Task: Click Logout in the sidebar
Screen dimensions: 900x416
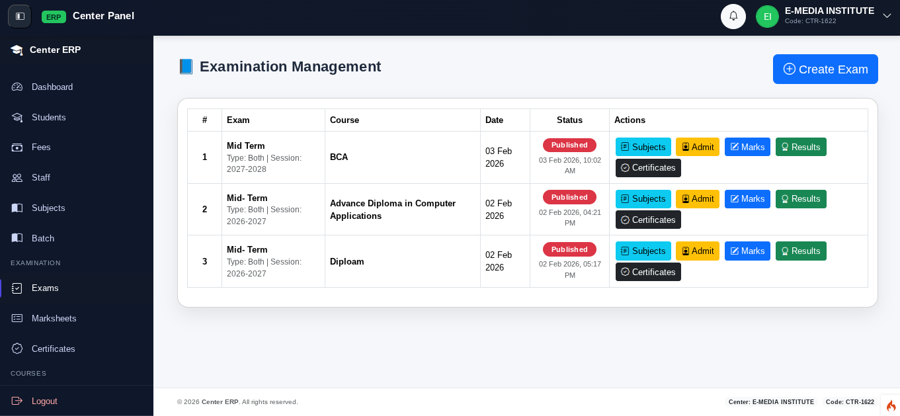Action: (44, 401)
